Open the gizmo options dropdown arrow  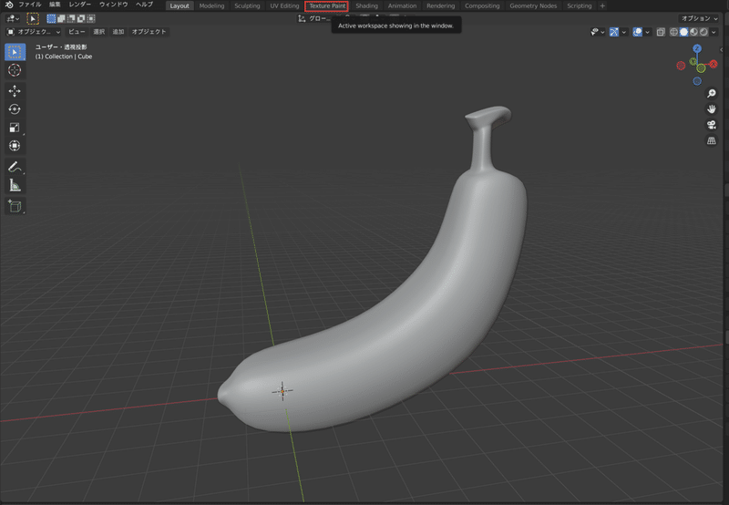624,32
